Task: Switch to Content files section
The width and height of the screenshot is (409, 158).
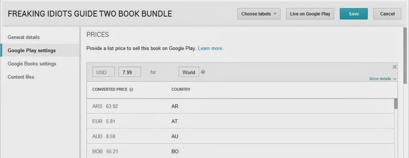Action: 21,77
